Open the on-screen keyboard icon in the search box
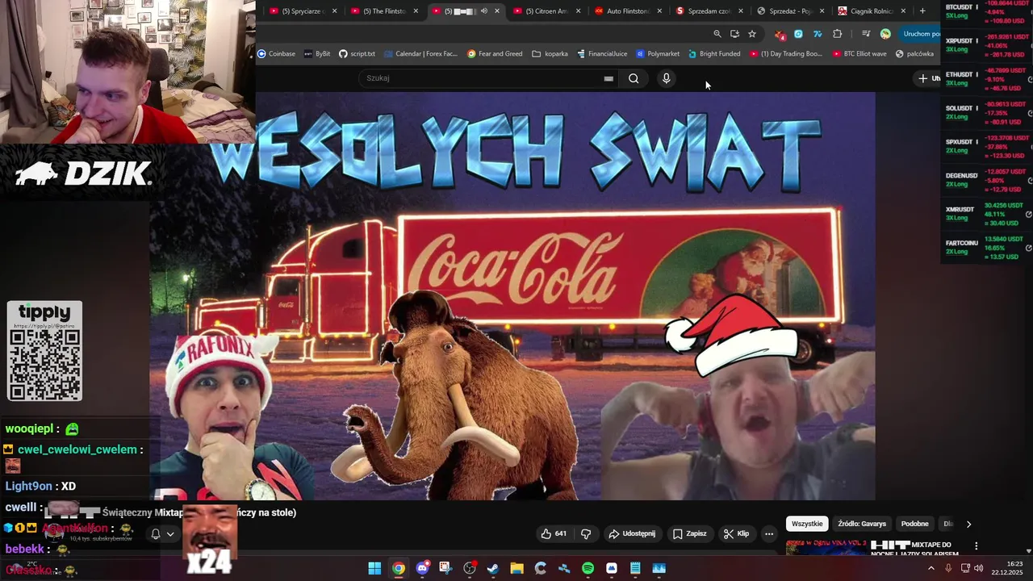 coord(609,78)
